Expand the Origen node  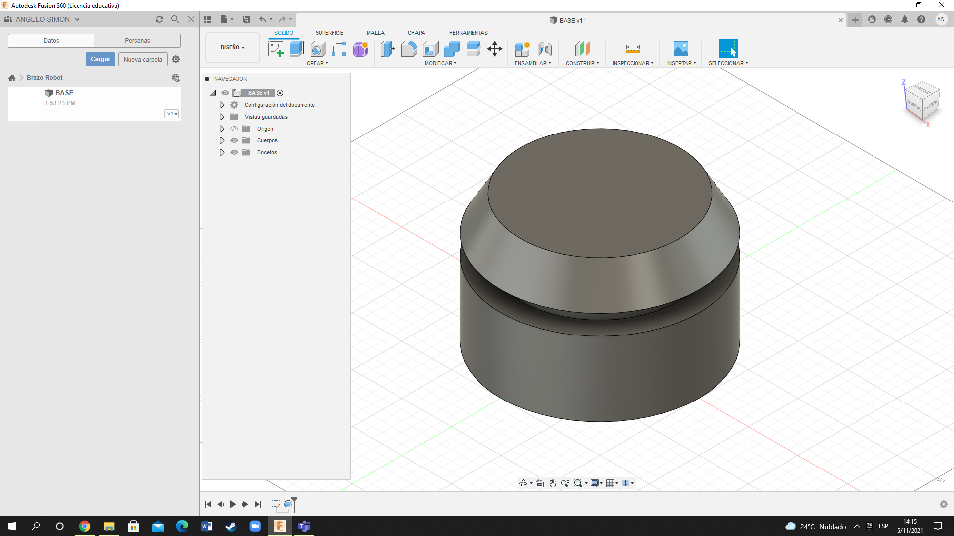(x=222, y=129)
